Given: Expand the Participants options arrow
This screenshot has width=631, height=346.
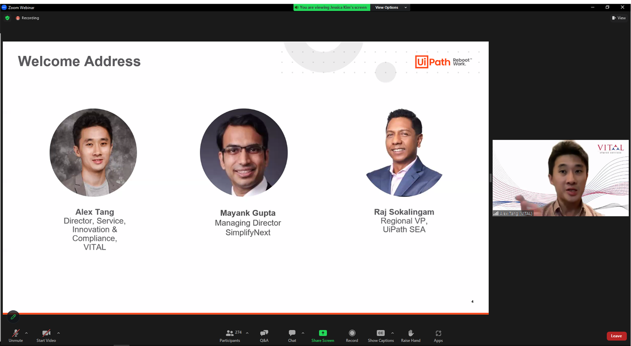Looking at the screenshot, I should point(247,333).
